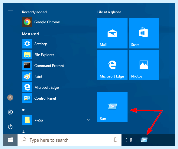Screen dimensions: 178x149
Task: Click the Power button icon
Action: click(x=10, y=127)
